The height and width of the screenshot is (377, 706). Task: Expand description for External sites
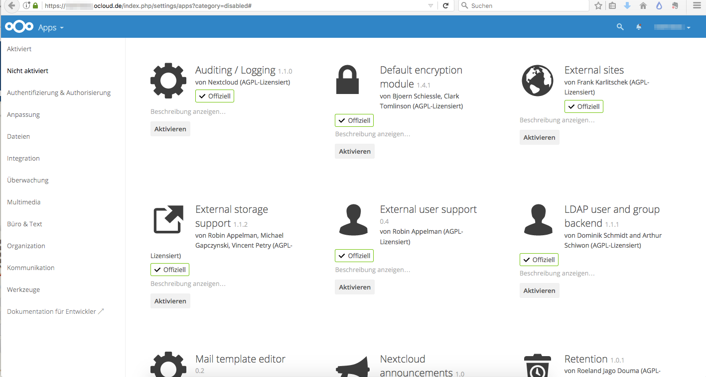tap(557, 120)
